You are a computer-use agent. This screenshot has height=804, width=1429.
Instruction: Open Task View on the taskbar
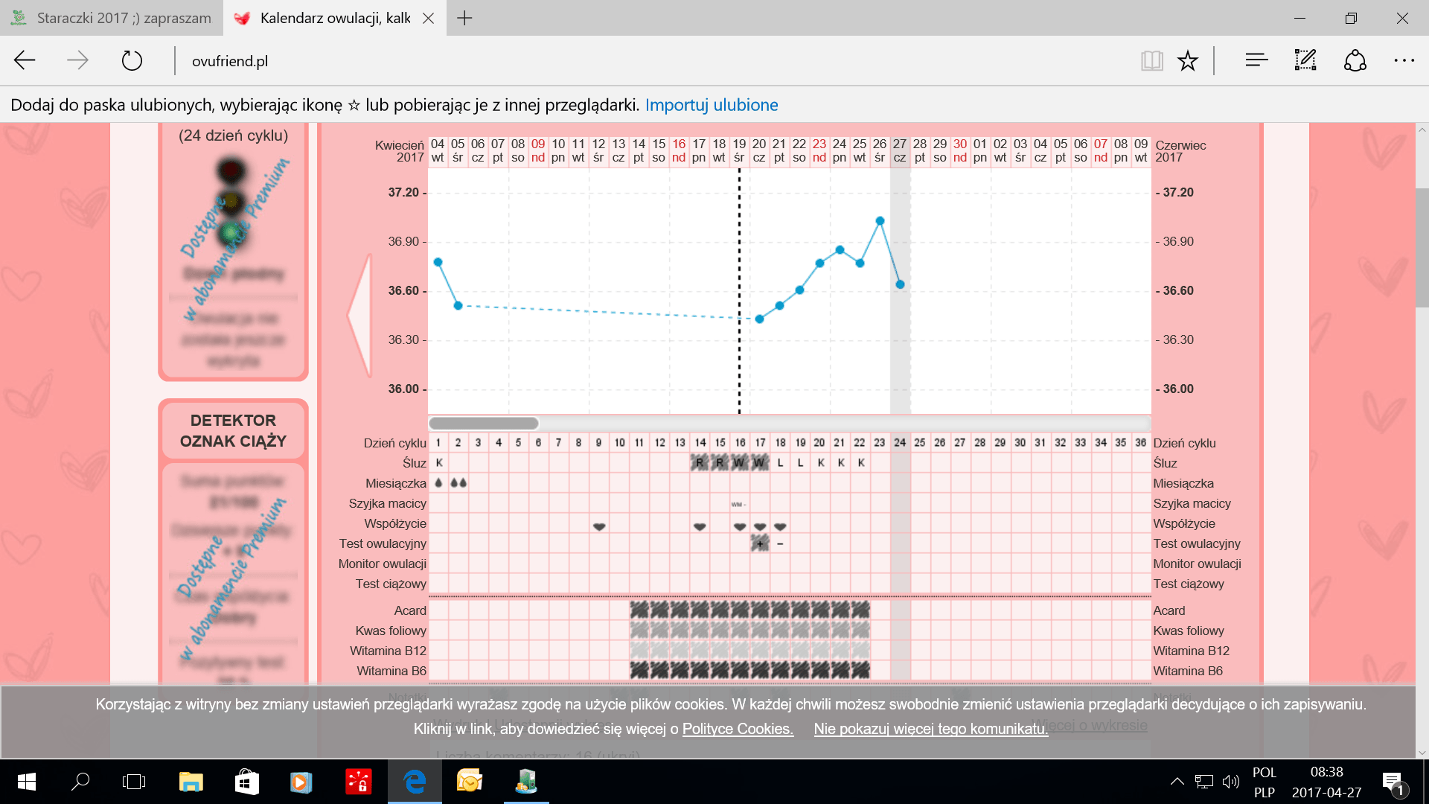[x=134, y=782]
